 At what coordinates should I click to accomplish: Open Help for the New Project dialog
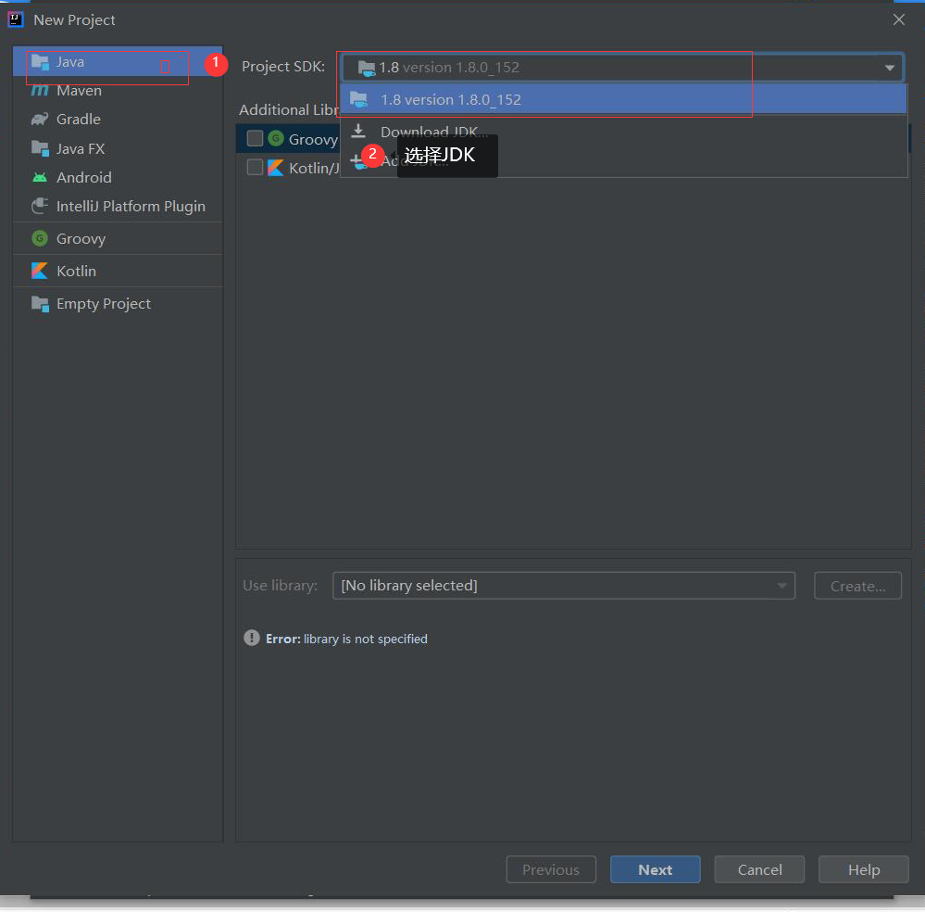(x=864, y=869)
